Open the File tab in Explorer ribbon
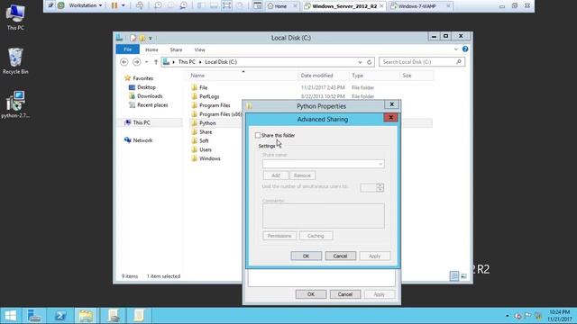This screenshot has width=577, height=324. click(128, 49)
